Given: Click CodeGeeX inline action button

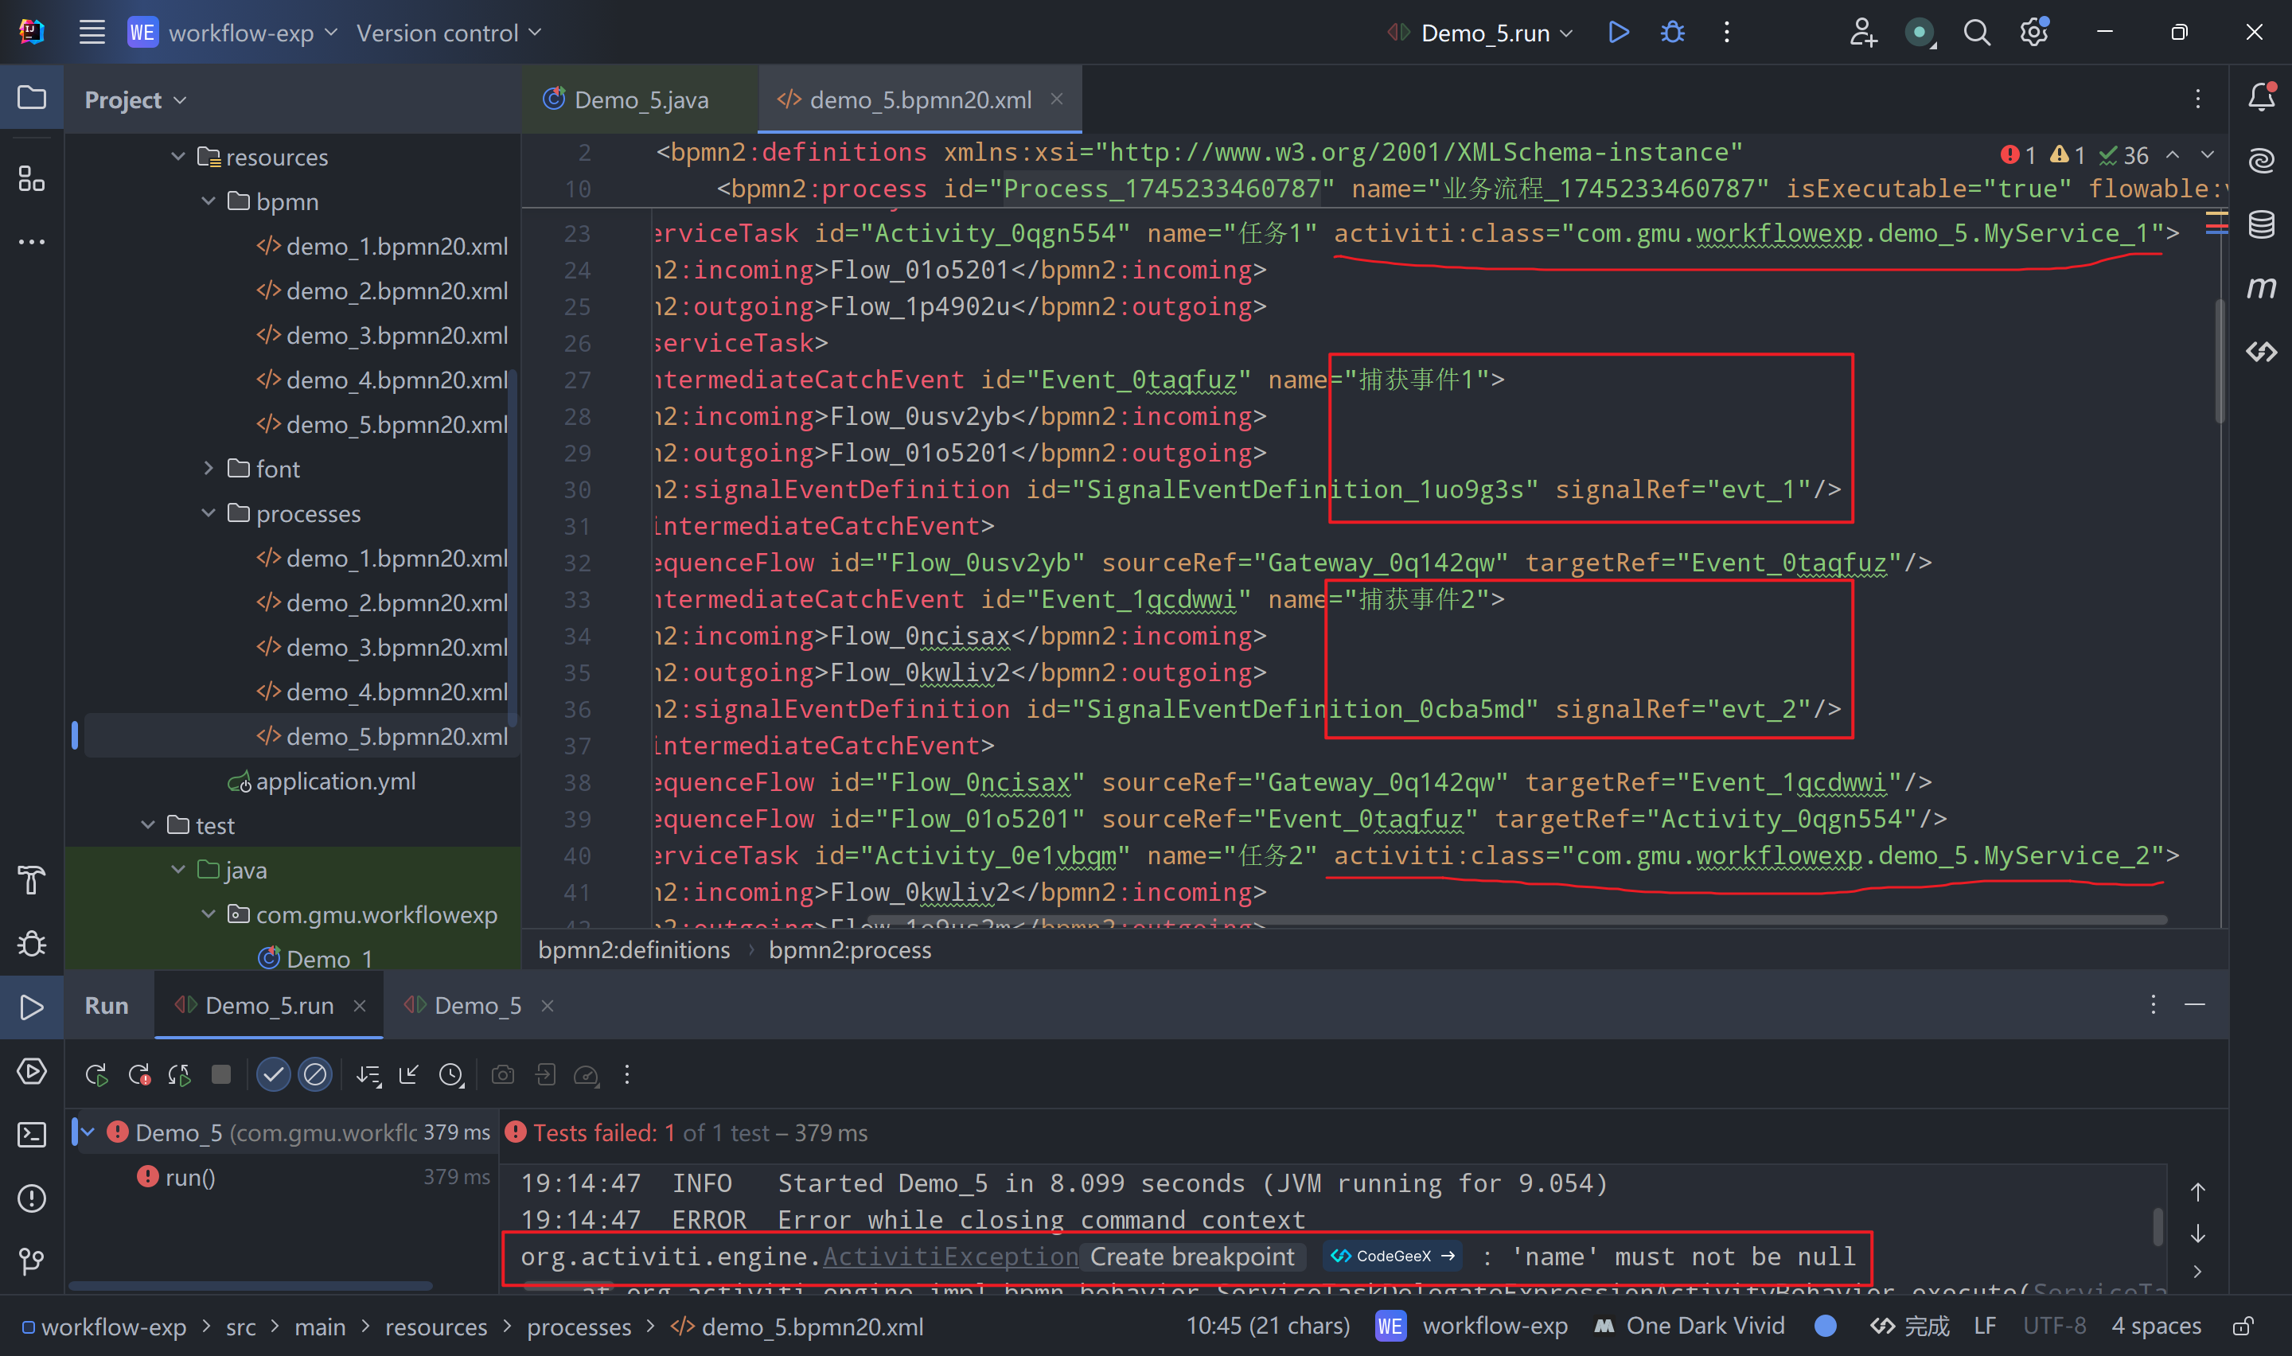Looking at the screenshot, I should point(1393,1257).
